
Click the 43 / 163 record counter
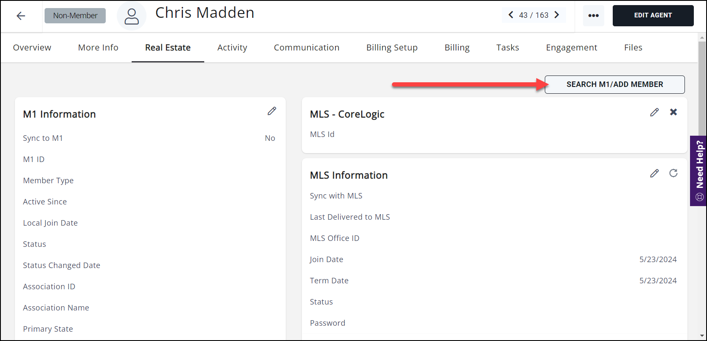click(534, 15)
